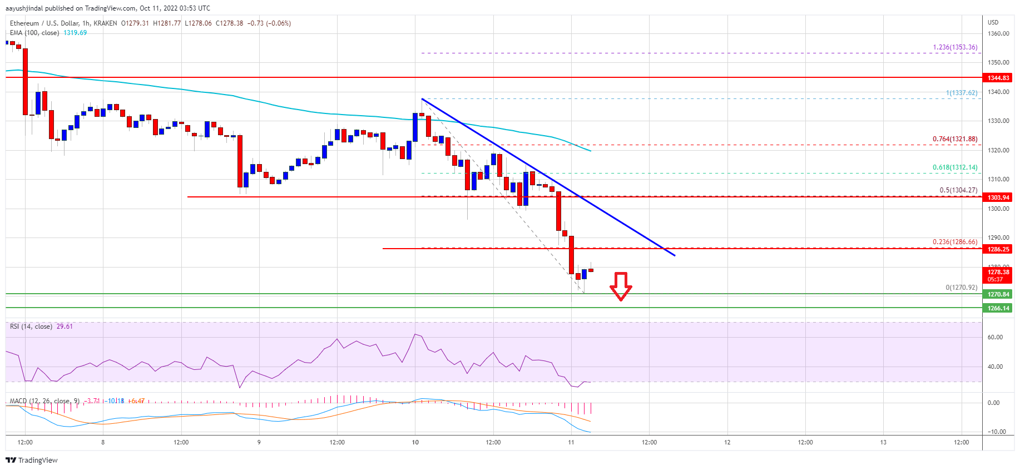Click the 1350.00 price axis tick
Image resolution: width=1020 pixels, height=470 pixels.
tap(998, 62)
